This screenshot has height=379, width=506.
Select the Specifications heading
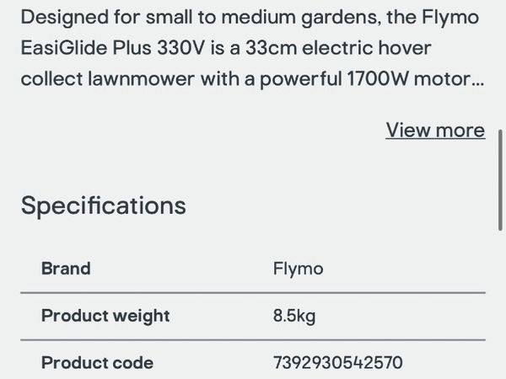[x=103, y=206]
